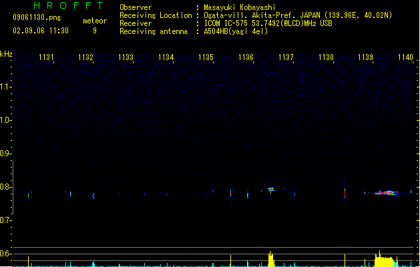The image size is (420, 267).
Task: Click the 0.6 frequency axis label
Action: point(5,254)
